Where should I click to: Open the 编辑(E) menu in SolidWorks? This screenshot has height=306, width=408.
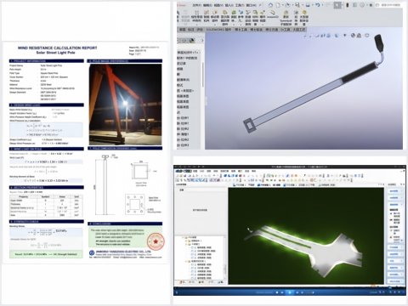(x=207, y=5)
